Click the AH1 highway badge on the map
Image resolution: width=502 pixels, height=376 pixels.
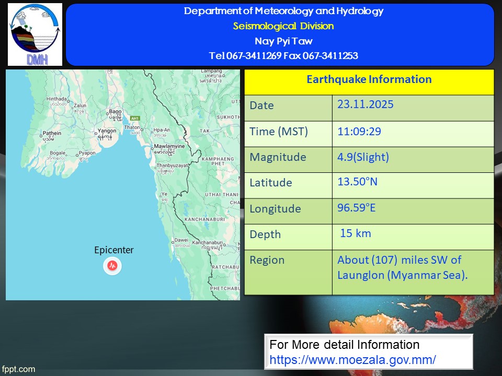point(135,118)
